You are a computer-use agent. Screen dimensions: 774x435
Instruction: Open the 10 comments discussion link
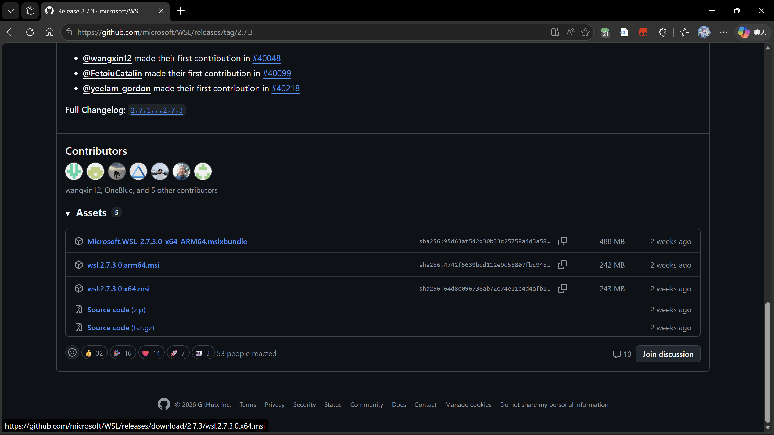pyautogui.click(x=622, y=354)
